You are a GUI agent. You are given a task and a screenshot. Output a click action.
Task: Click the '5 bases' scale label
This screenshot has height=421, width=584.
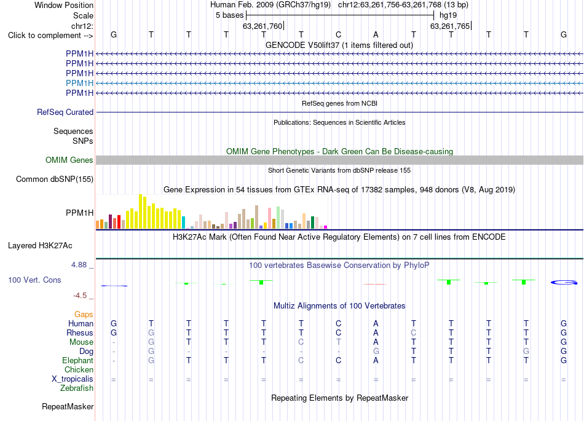coord(229,15)
